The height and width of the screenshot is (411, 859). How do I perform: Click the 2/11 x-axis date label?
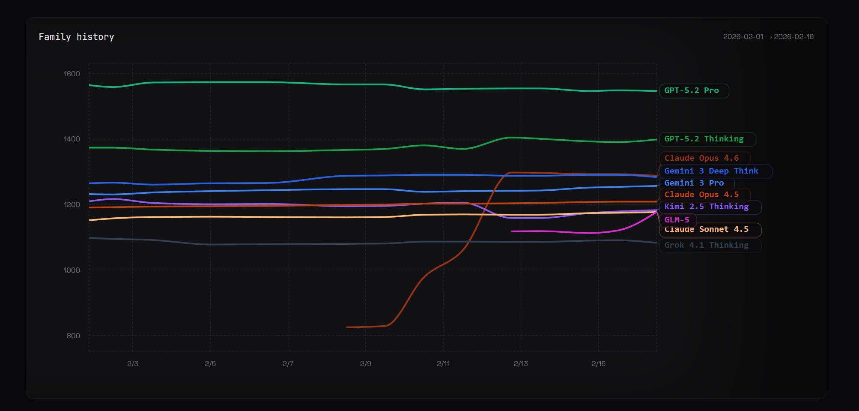coord(443,364)
